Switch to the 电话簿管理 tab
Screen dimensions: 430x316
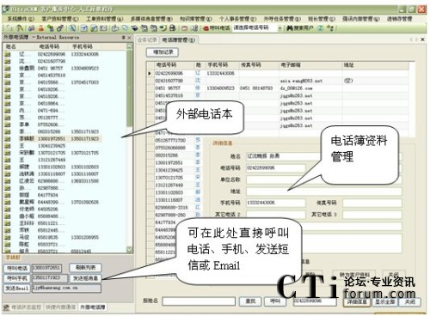pyautogui.click(x=178, y=40)
